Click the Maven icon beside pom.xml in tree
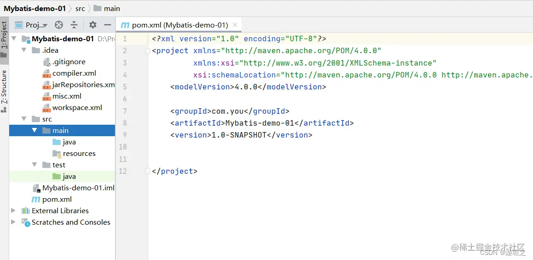Image resolution: width=533 pixels, height=260 pixels. tap(36, 199)
